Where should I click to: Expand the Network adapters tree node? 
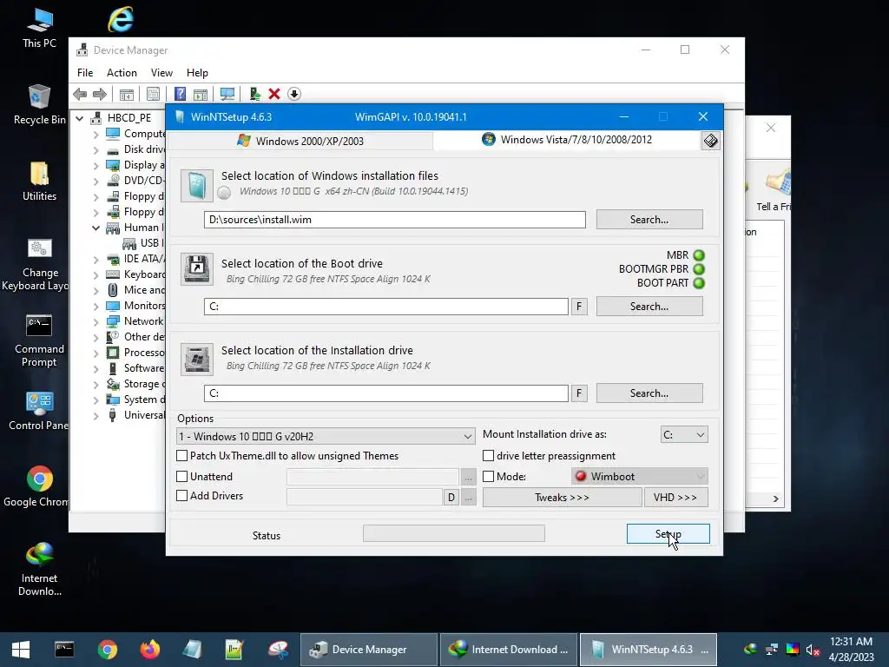pyautogui.click(x=95, y=321)
